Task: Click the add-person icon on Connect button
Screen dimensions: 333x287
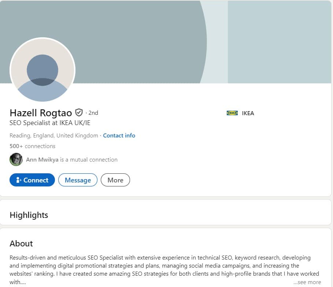Action: pyautogui.click(x=19, y=180)
